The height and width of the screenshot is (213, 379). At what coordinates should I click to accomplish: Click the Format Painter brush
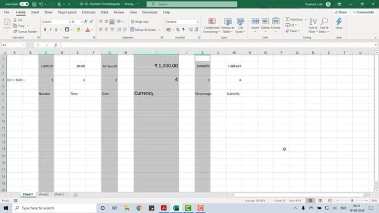point(15,31)
